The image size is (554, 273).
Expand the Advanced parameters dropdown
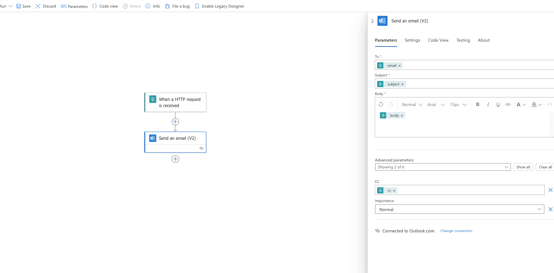click(x=443, y=167)
